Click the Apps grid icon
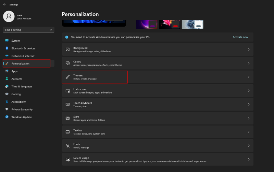The height and width of the screenshot is (172, 274). click(7, 71)
